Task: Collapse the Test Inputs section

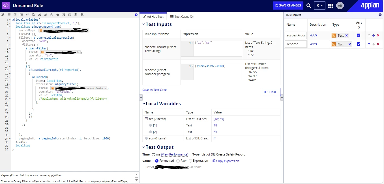Action: (x=144, y=25)
